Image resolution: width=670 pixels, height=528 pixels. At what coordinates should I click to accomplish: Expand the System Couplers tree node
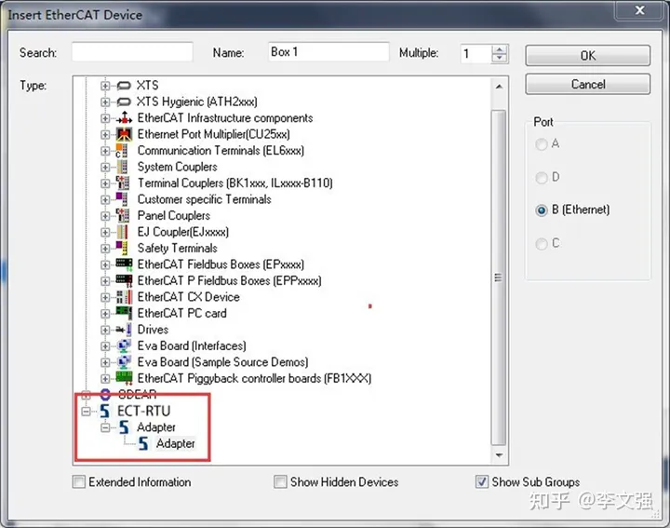(105, 167)
